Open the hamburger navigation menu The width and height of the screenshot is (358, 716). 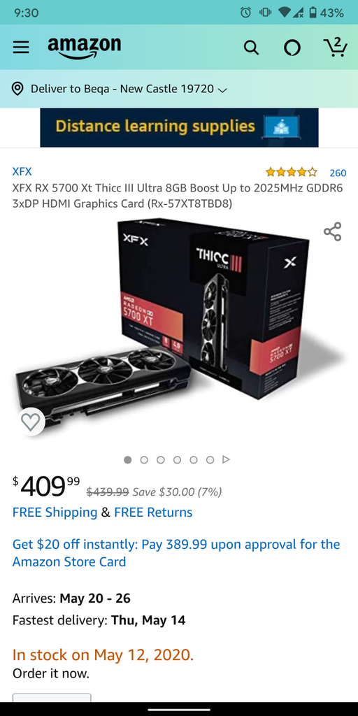20,47
